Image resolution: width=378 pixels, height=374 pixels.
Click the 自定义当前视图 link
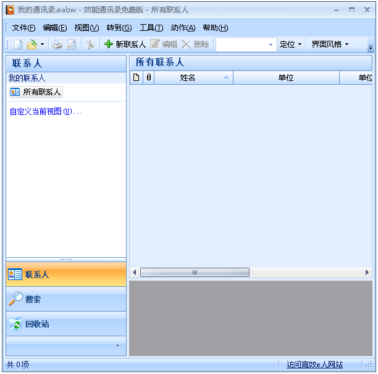[x=46, y=111]
